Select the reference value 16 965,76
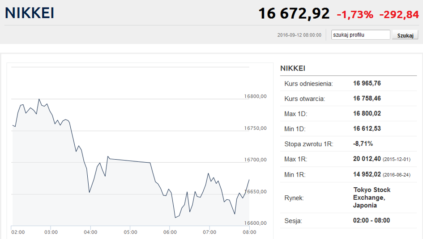Viewport: 423px width, 239px height. [367, 83]
